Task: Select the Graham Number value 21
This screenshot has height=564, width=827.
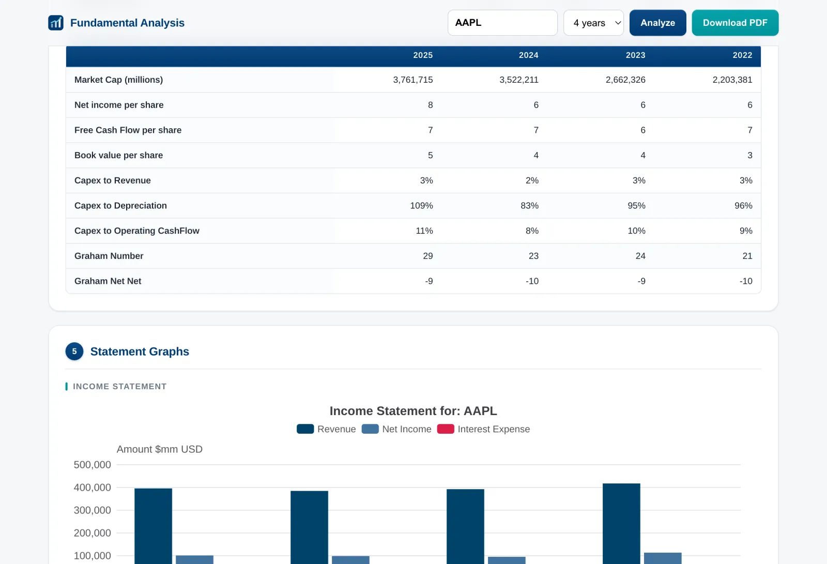Action: (747, 256)
